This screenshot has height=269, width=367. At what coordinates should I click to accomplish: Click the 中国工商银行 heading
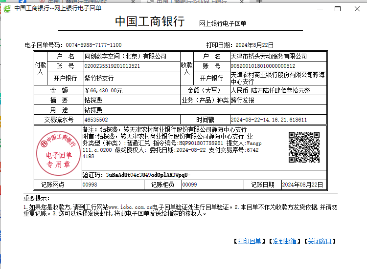150,21
